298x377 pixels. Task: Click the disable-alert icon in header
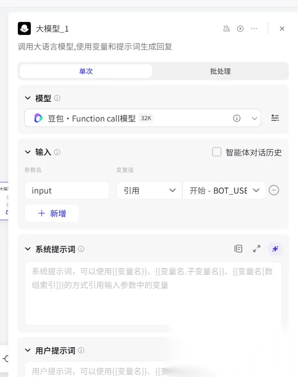(226, 29)
